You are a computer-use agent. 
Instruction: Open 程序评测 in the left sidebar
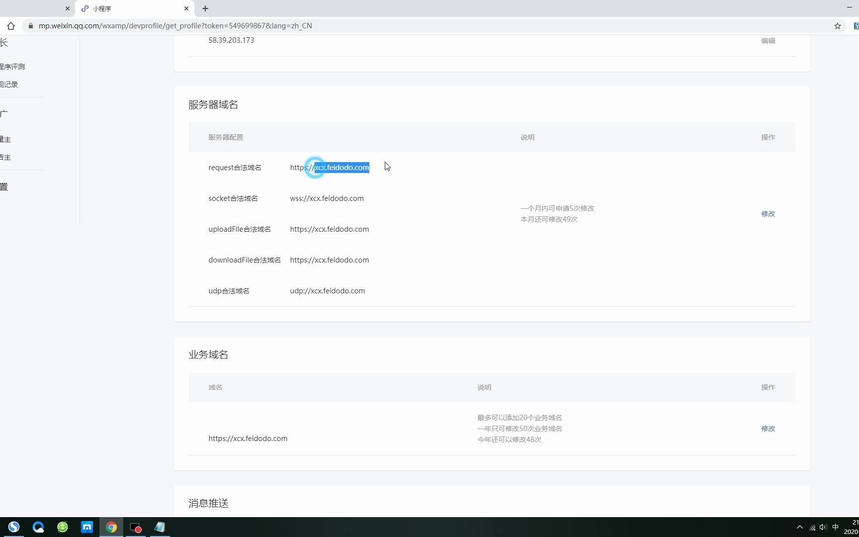pos(12,67)
